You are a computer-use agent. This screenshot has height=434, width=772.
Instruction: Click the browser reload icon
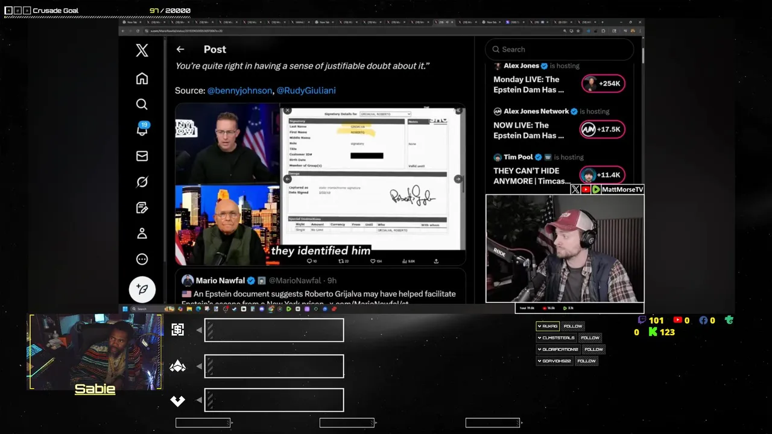pos(138,31)
